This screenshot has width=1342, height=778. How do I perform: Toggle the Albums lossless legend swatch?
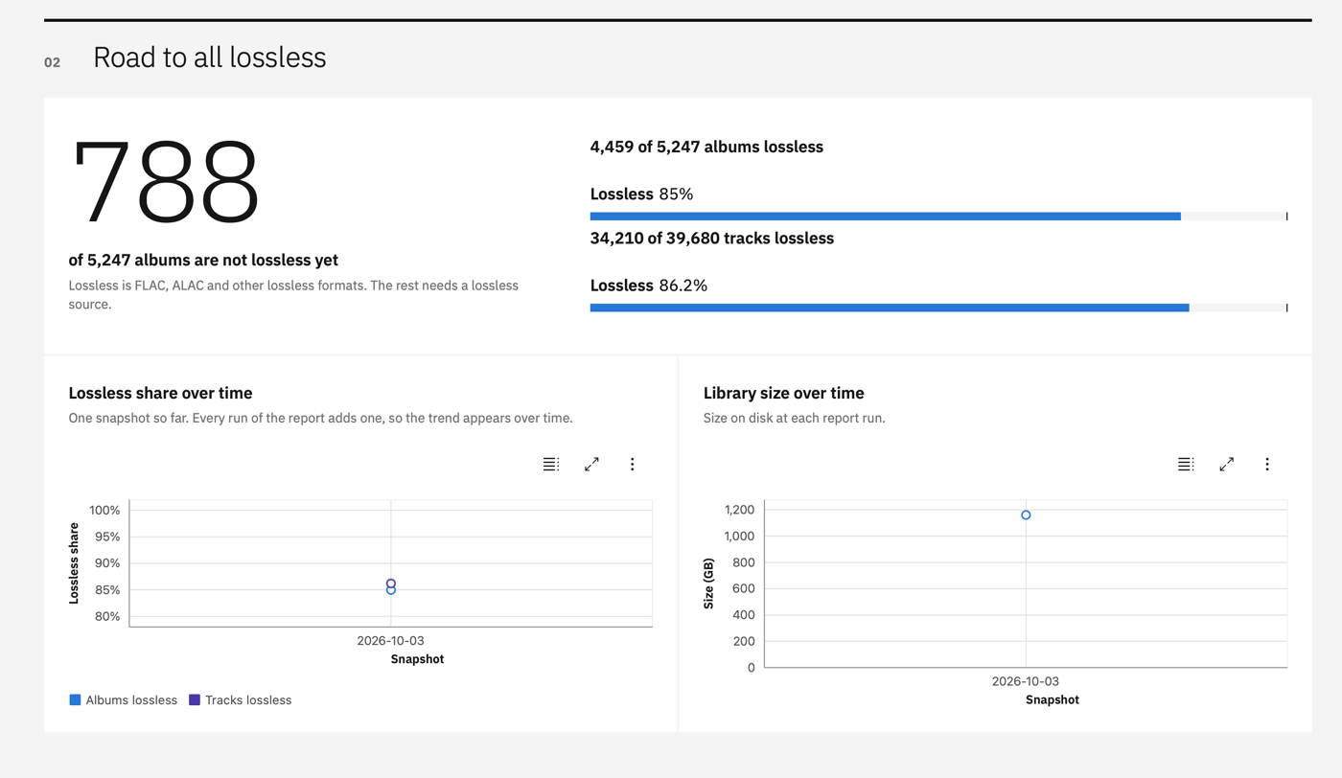point(75,700)
